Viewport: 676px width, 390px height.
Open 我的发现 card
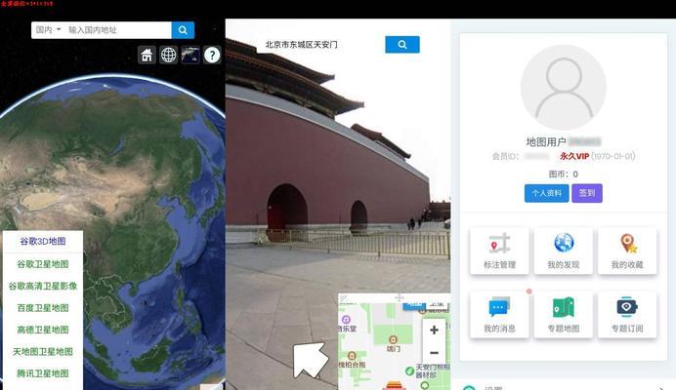pyautogui.click(x=563, y=251)
